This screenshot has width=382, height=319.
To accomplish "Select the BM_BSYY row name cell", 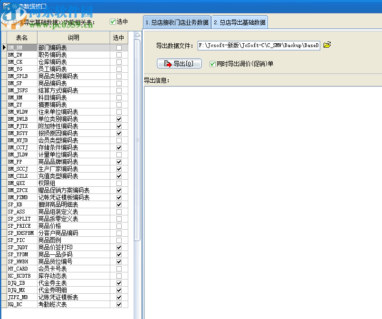I will click(x=22, y=133).
